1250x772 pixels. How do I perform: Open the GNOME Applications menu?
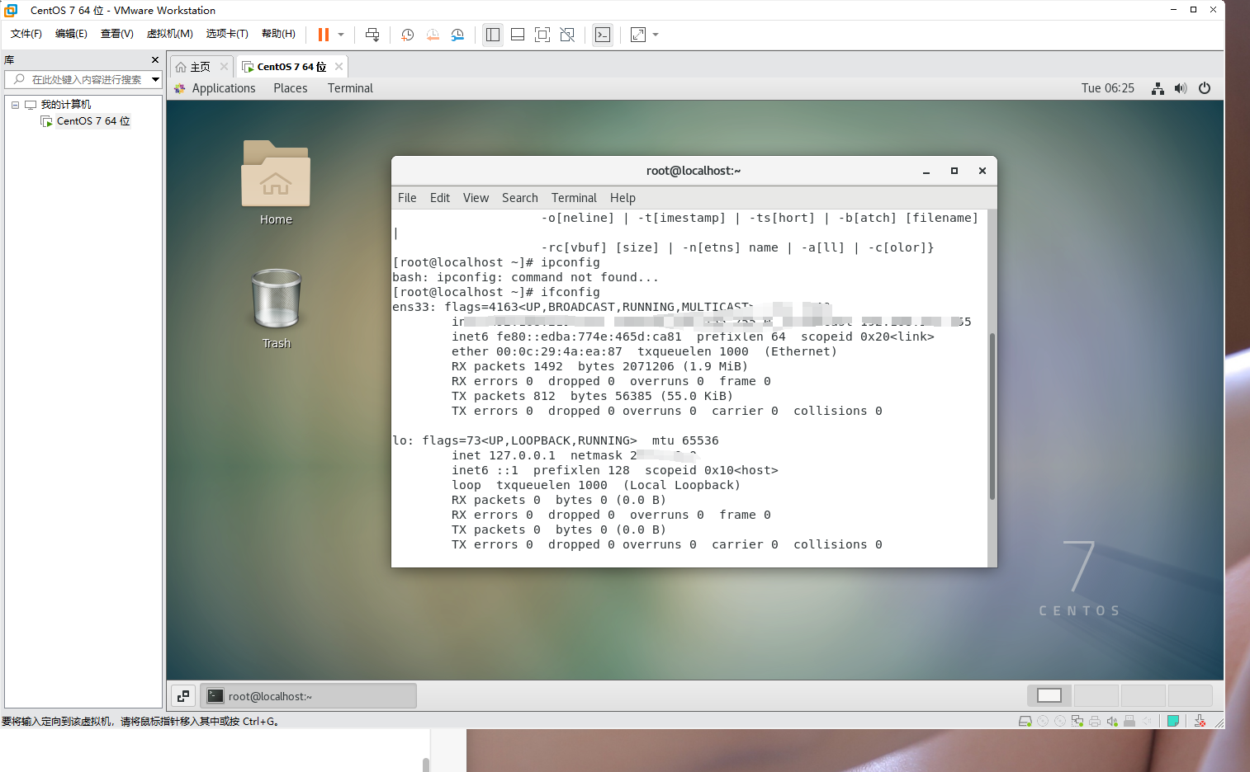tap(223, 88)
